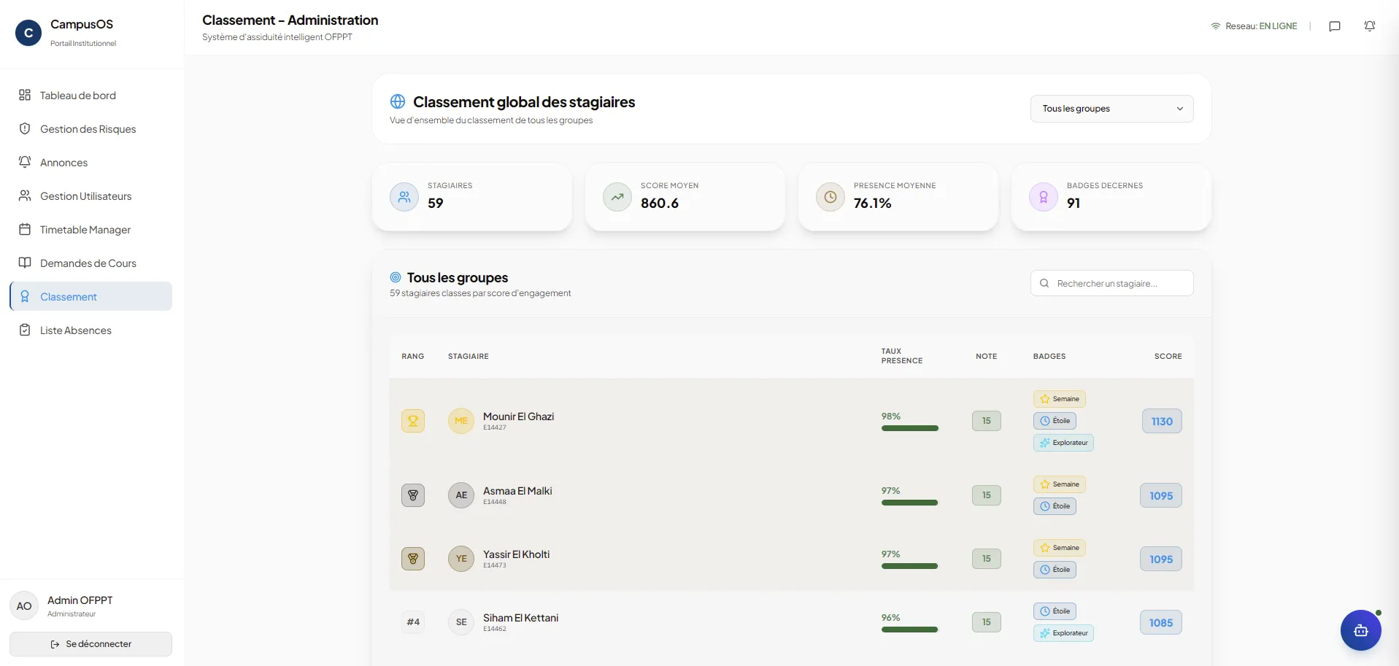
Task: Click the Gestion Utilisateurs people icon
Action: (25, 195)
